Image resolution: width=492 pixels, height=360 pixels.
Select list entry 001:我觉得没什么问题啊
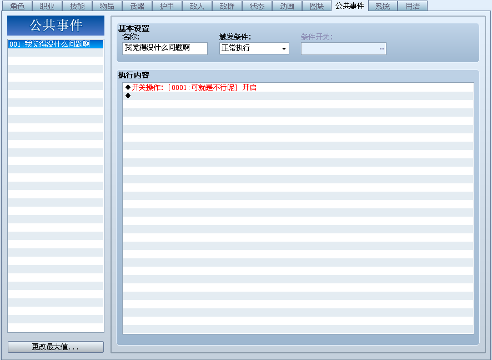56,44
